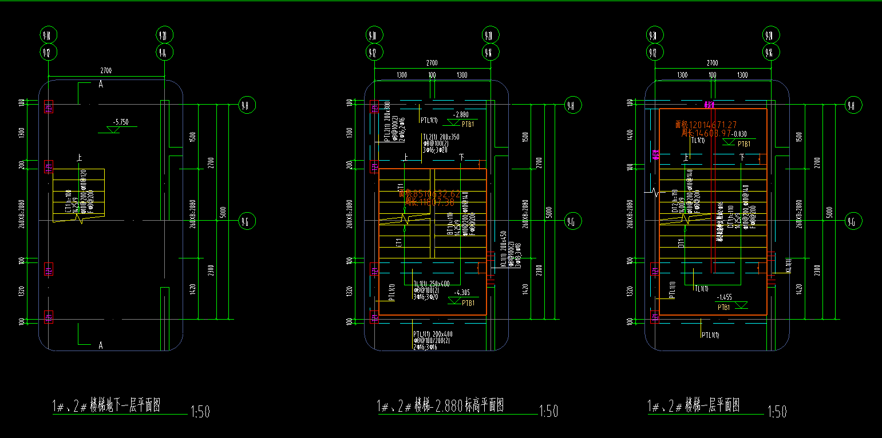The height and width of the screenshot is (438, 882).
Task: Select the 下 direction label in 一层平面图
Action: pyautogui.click(x=742, y=157)
